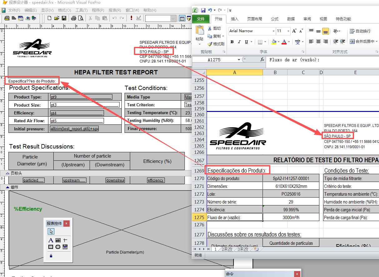Click the fx insert function button
This screenshot has width=379, height=277.
262,59
